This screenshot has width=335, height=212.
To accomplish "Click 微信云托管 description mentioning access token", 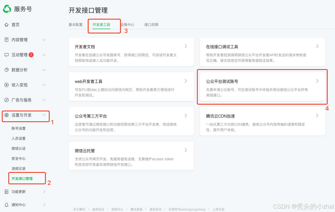I will pyautogui.click(x=124, y=162).
